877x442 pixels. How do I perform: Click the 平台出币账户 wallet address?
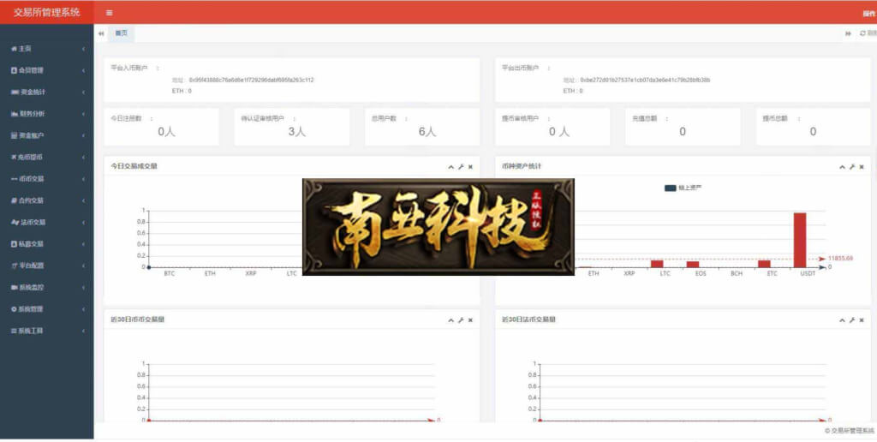[x=645, y=80]
